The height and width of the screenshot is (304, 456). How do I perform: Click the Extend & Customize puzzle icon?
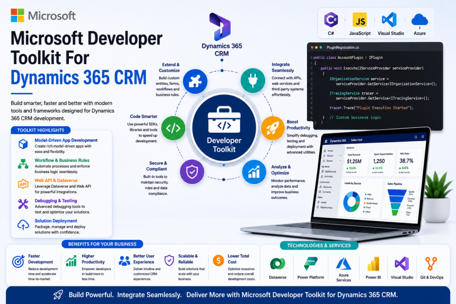point(195,82)
